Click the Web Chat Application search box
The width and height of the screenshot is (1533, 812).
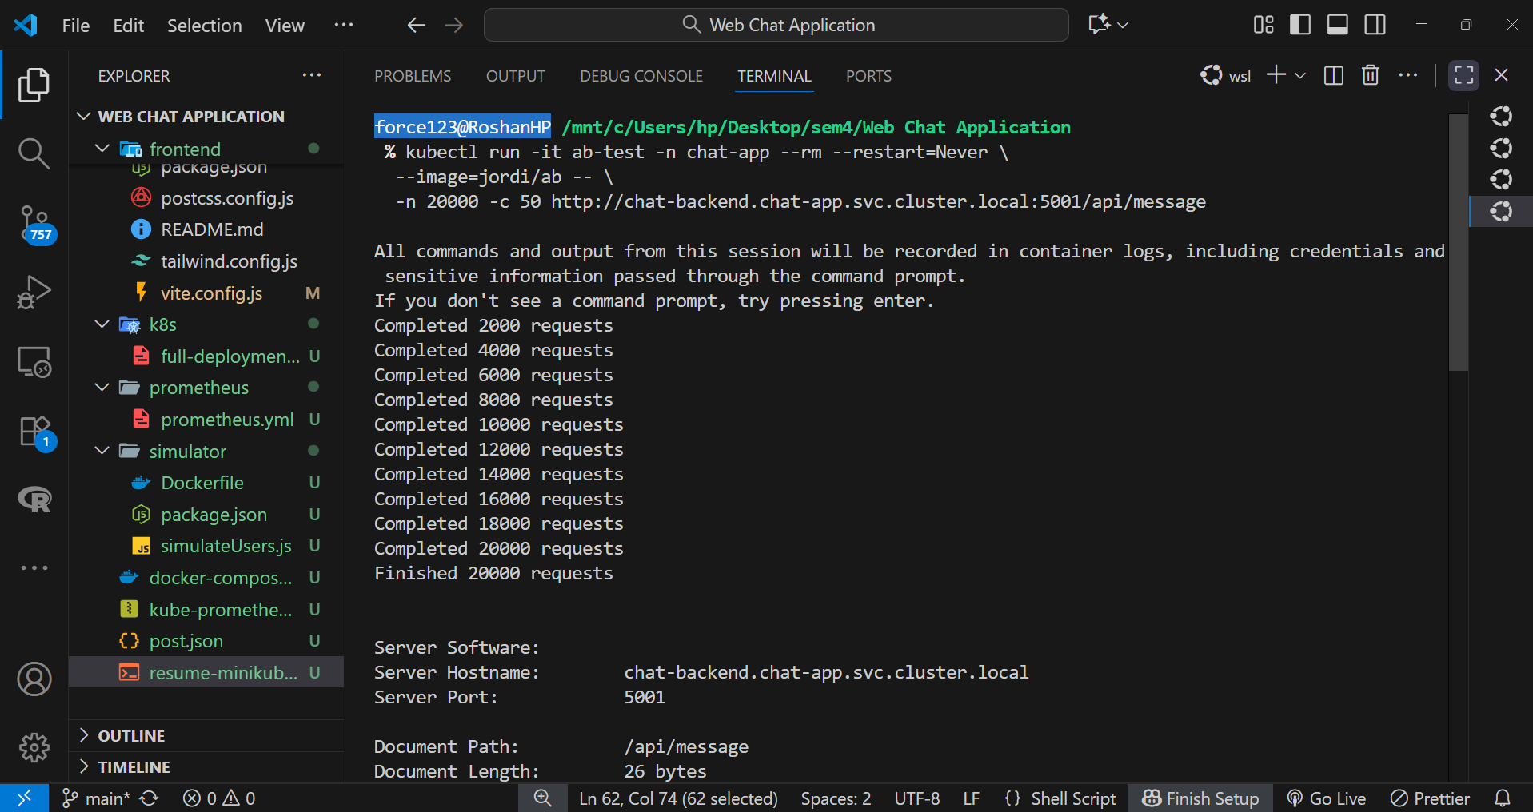pyautogui.click(x=776, y=25)
